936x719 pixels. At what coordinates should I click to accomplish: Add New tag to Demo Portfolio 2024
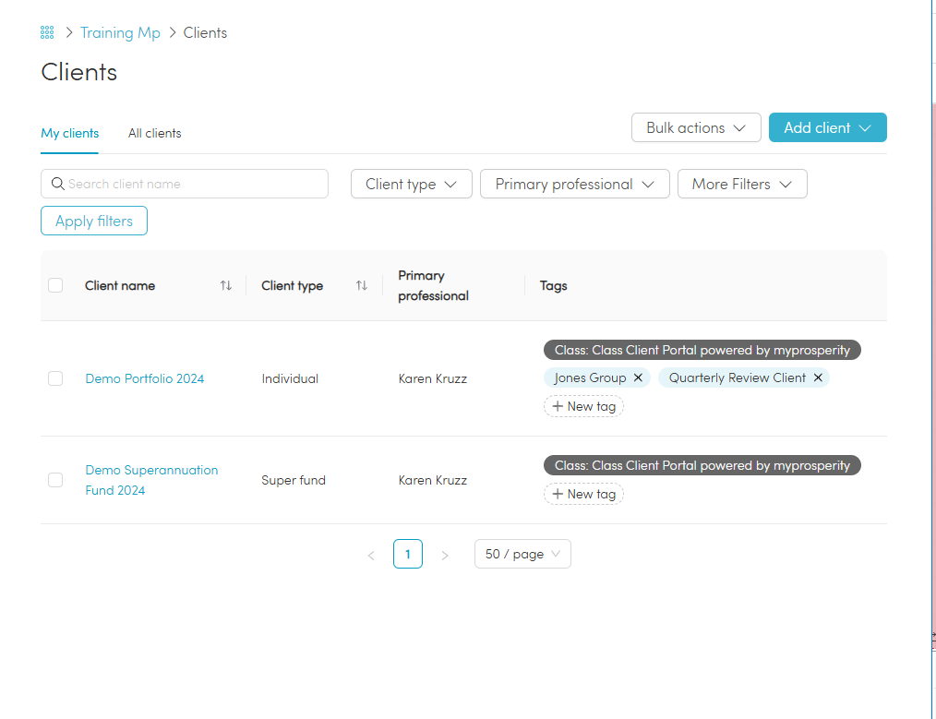583,406
